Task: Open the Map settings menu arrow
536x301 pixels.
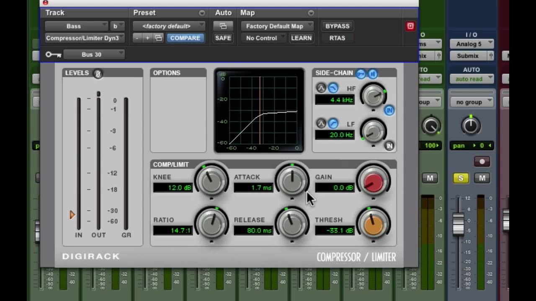Action: [x=311, y=13]
